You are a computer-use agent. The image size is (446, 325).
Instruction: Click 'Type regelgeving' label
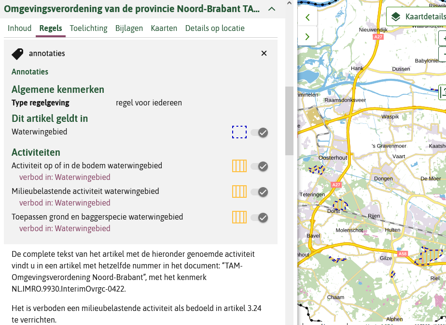pyautogui.click(x=41, y=103)
